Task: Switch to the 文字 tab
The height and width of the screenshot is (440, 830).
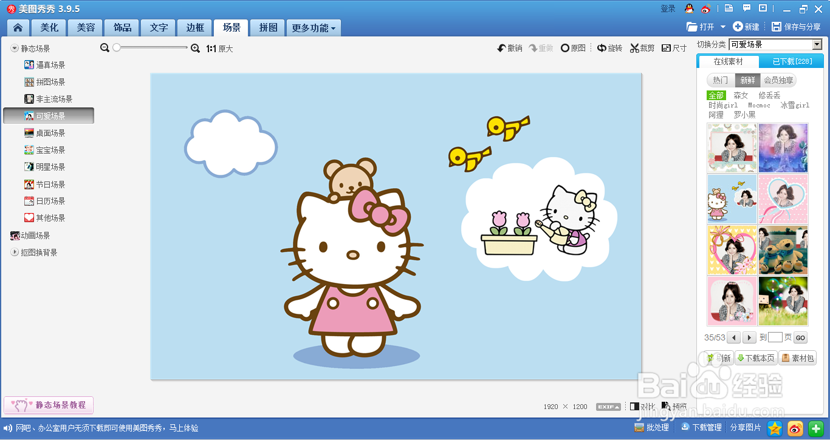Action: point(159,28)
